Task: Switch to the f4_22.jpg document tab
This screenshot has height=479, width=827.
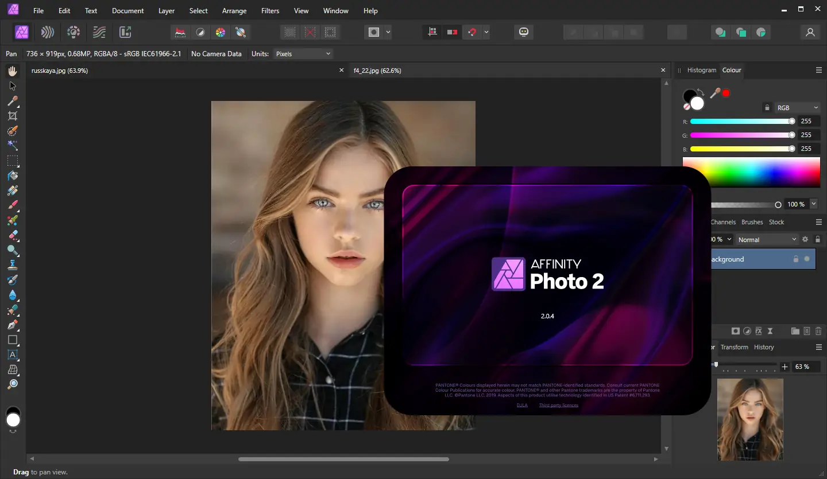Action: [377, 71]
